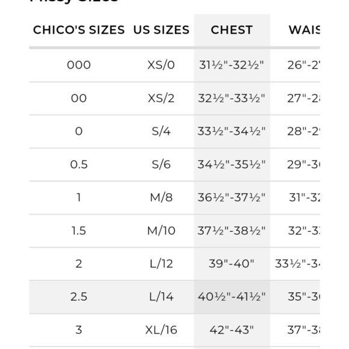Click the XS/2 US size cell
349x349 pixels.
(161, 98)
